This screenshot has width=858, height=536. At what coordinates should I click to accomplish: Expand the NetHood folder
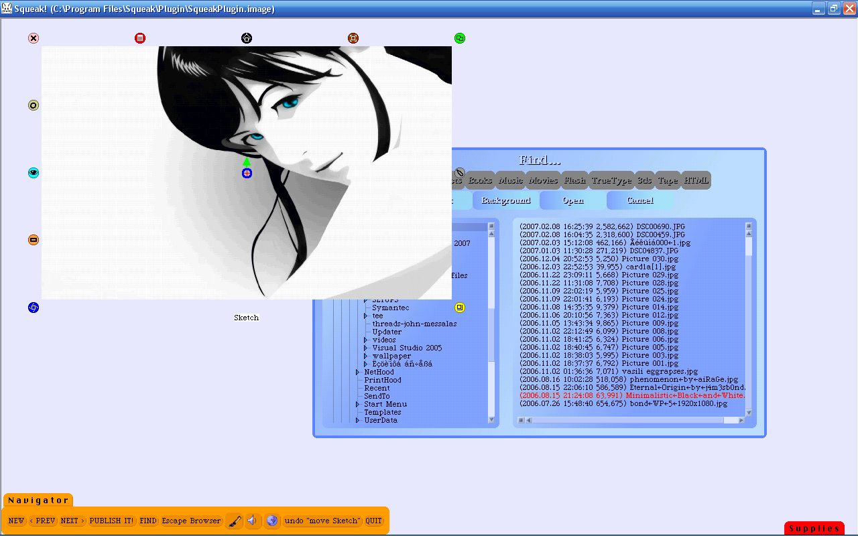(358, 372)
